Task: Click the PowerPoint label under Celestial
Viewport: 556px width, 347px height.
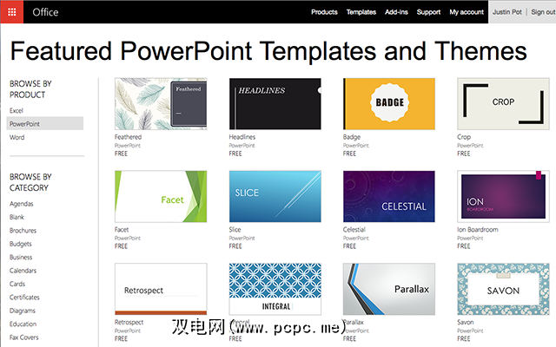Action: [356, 239]
